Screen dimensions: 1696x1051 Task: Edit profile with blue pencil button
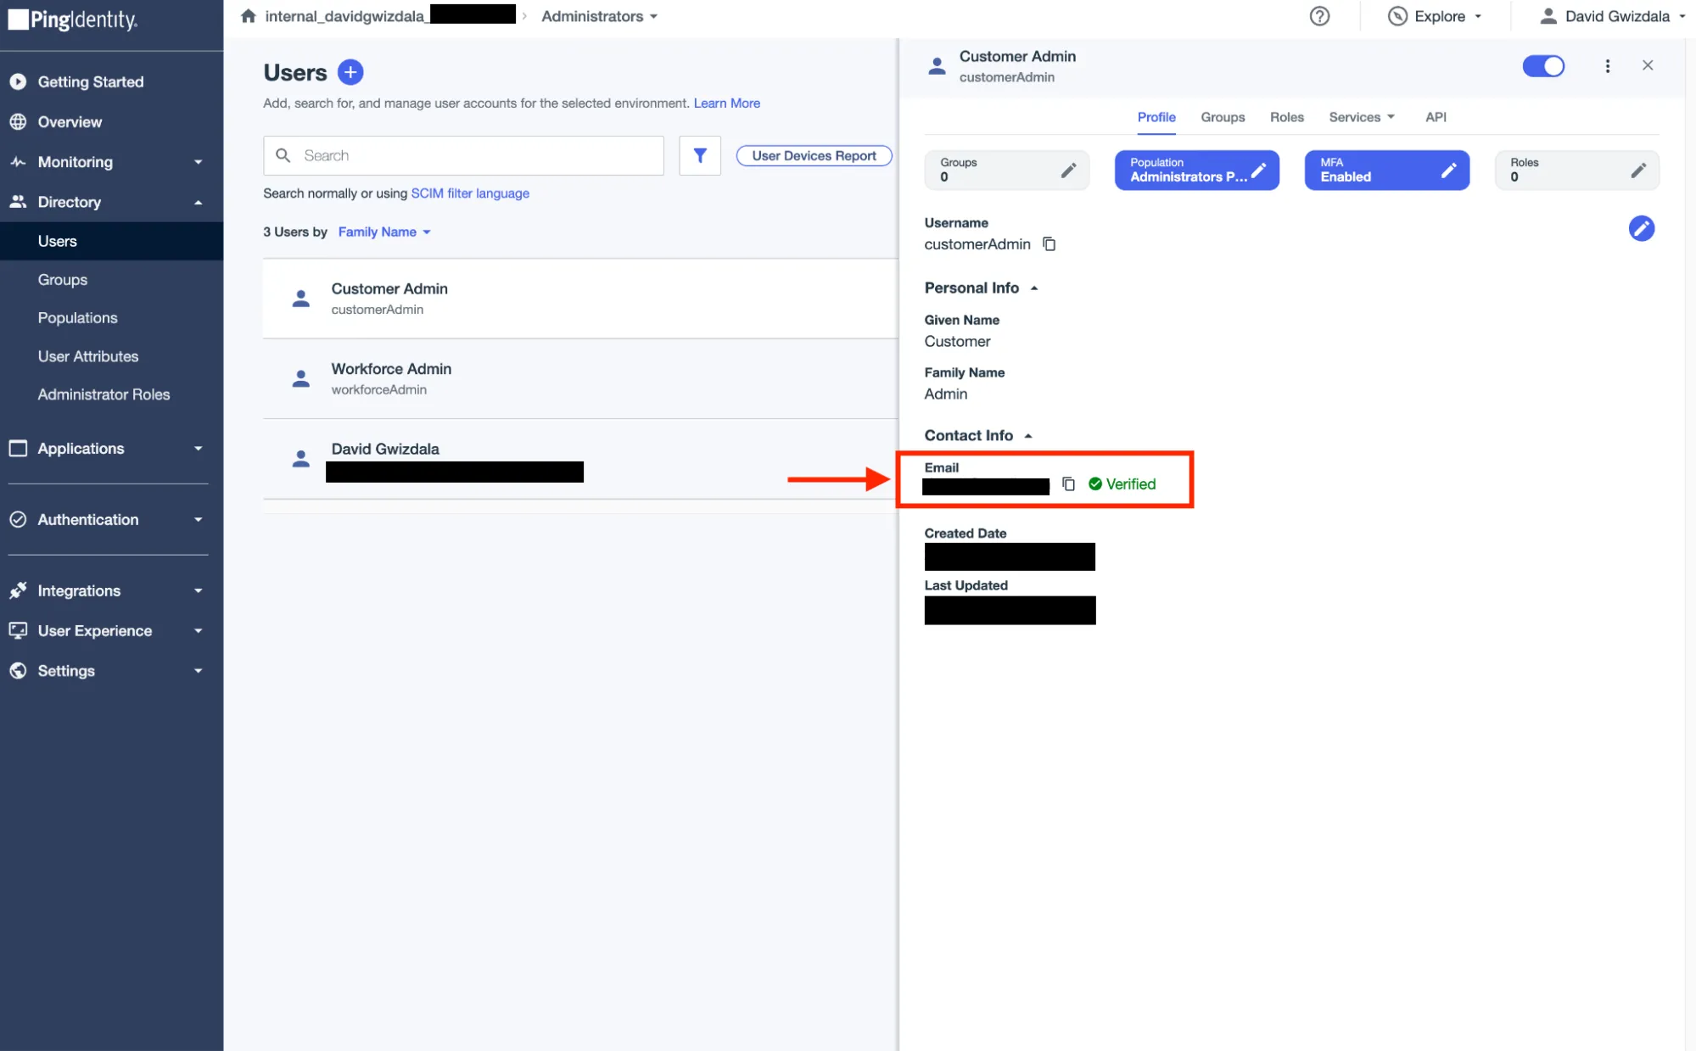(x=1641, y=228)
